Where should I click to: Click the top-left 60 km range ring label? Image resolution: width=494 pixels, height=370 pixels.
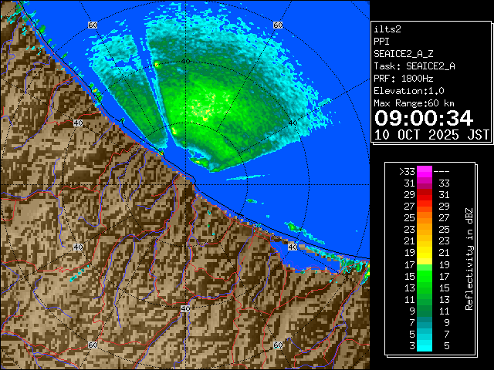(93, 25)
